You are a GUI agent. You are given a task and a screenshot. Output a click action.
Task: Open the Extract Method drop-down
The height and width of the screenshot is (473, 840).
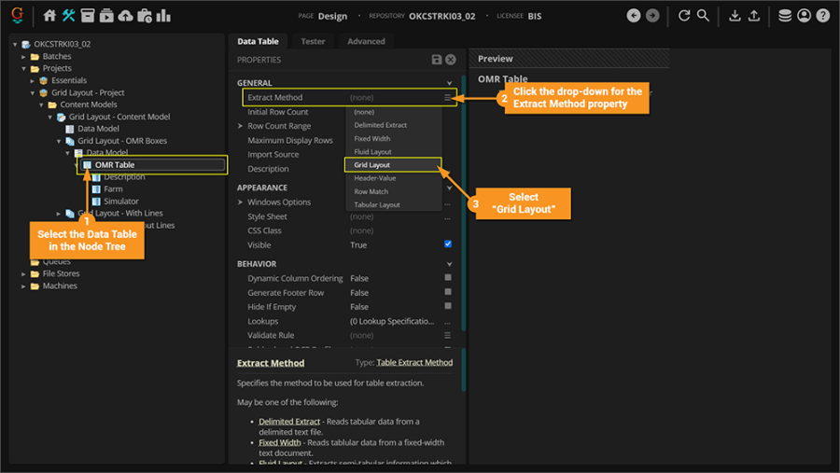(x=448, y=97)
